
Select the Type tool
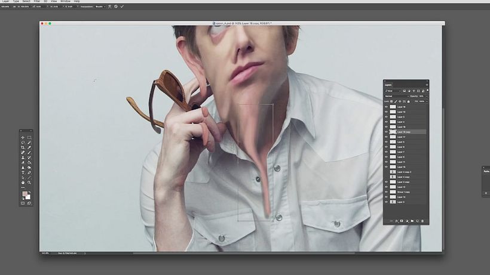click(x=23, y=172)
